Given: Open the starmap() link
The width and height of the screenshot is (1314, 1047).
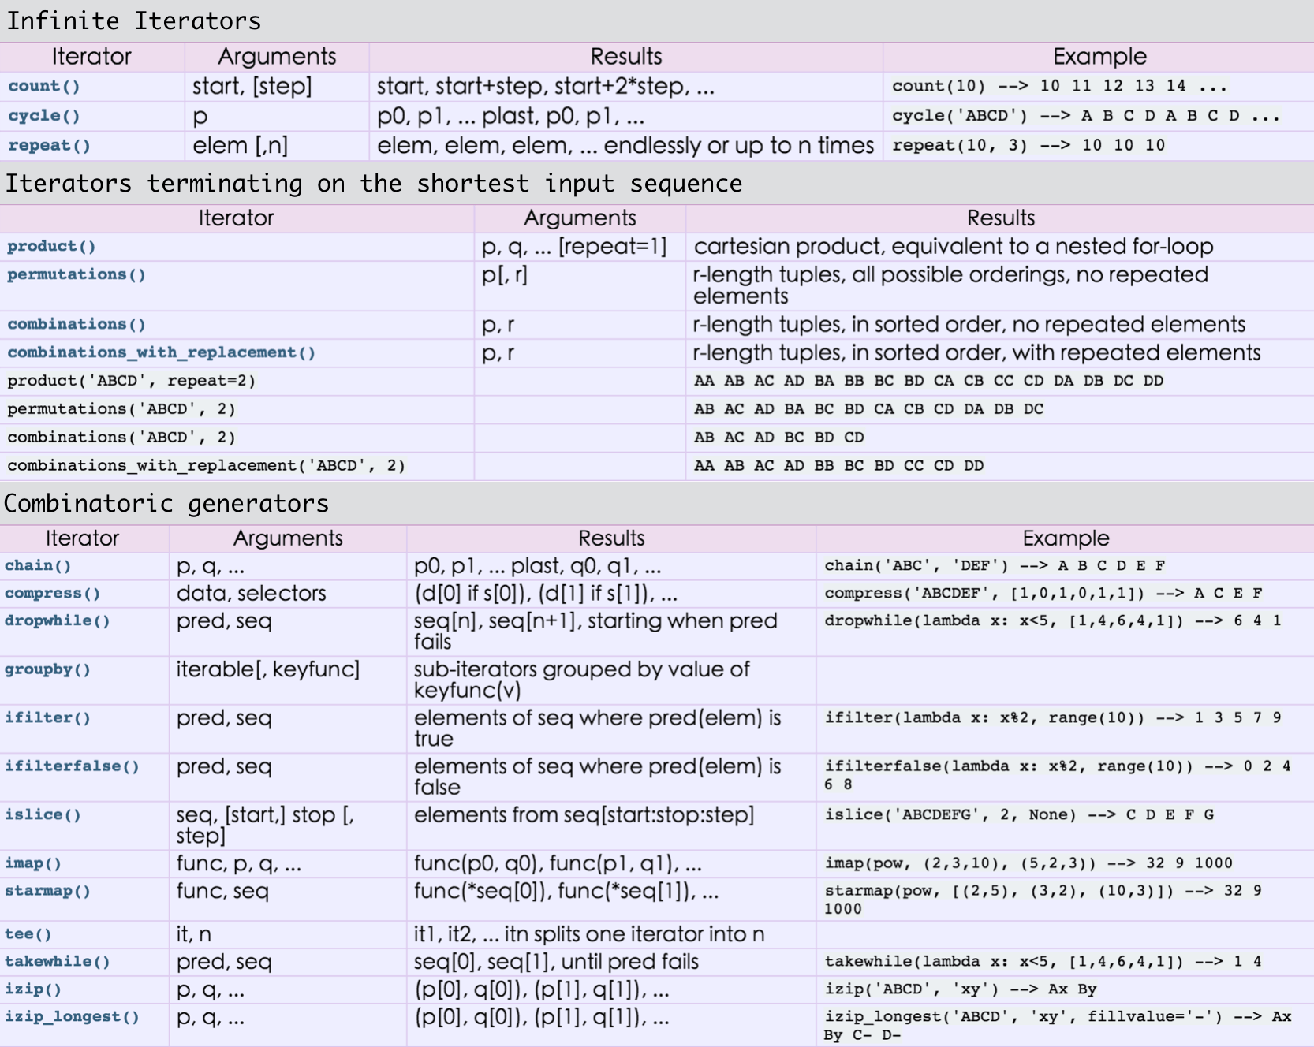Looking at the screenshot, I should (x=47, y=891).
